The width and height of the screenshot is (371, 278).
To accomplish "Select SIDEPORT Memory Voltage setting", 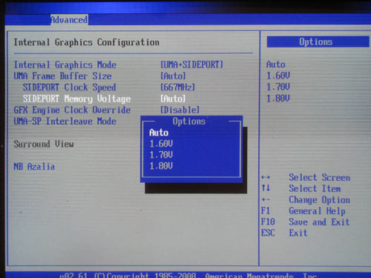I will [x=76, y=99].
